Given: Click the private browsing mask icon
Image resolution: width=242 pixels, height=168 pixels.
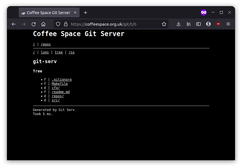Looking at the screenshot, I should [x=203, y=12].
